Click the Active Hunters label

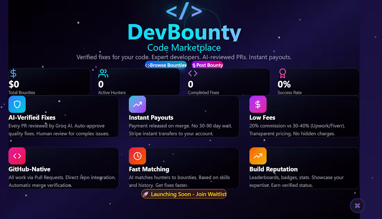(112, 93)
